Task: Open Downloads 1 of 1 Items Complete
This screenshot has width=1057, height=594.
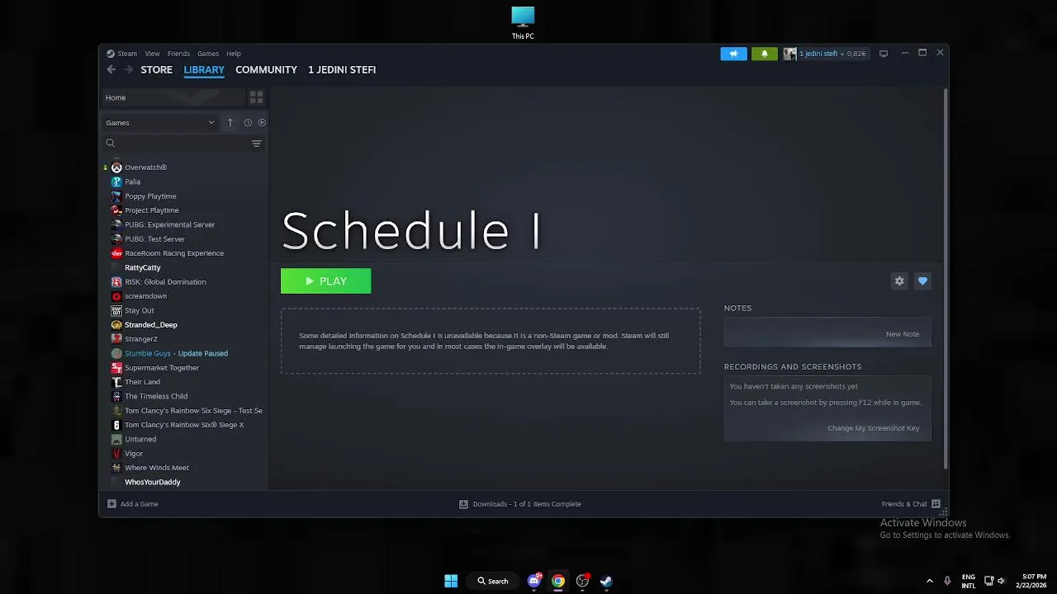Action: (527, 504)
